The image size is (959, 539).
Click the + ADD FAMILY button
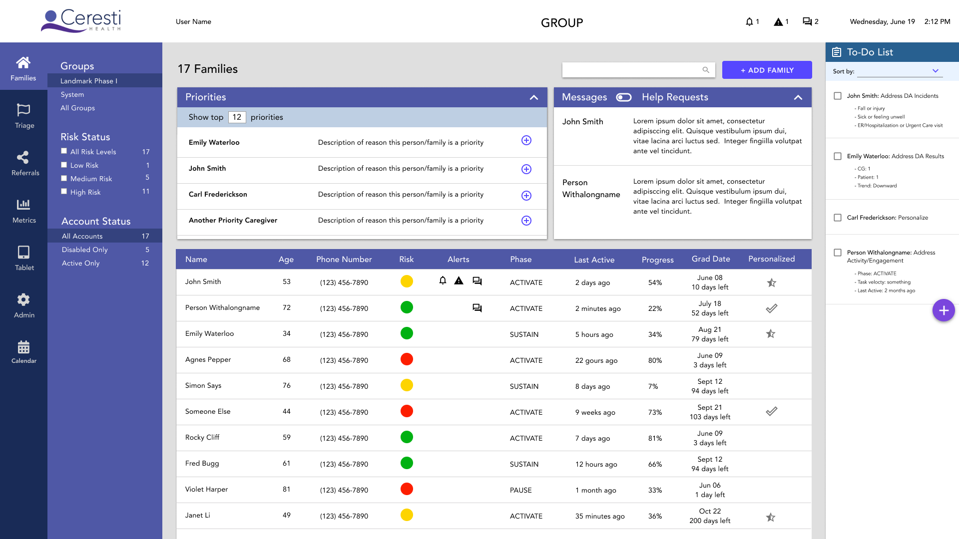[x=767, y=70]
